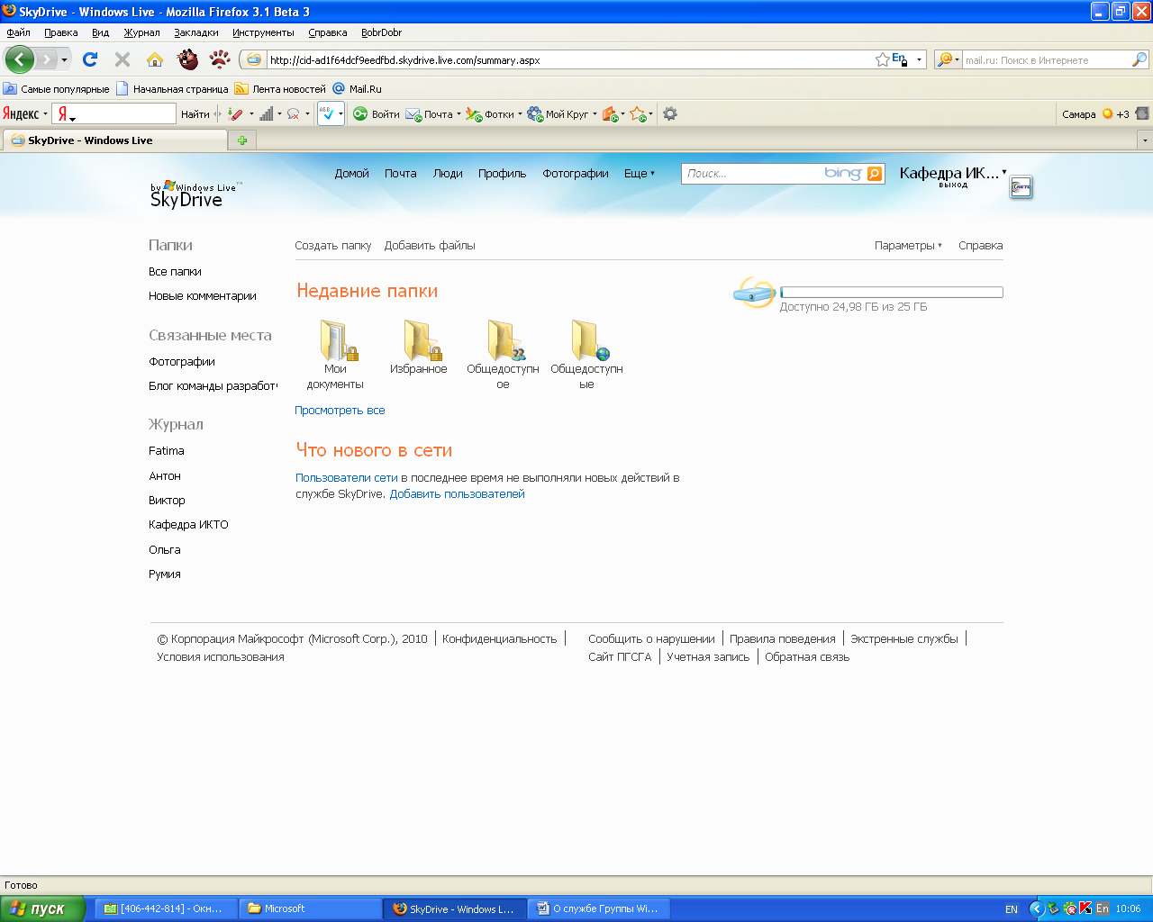Click in the Bing Поиск search field
Viewport: 1153px width, 922px height.
[x=753, y=174]
